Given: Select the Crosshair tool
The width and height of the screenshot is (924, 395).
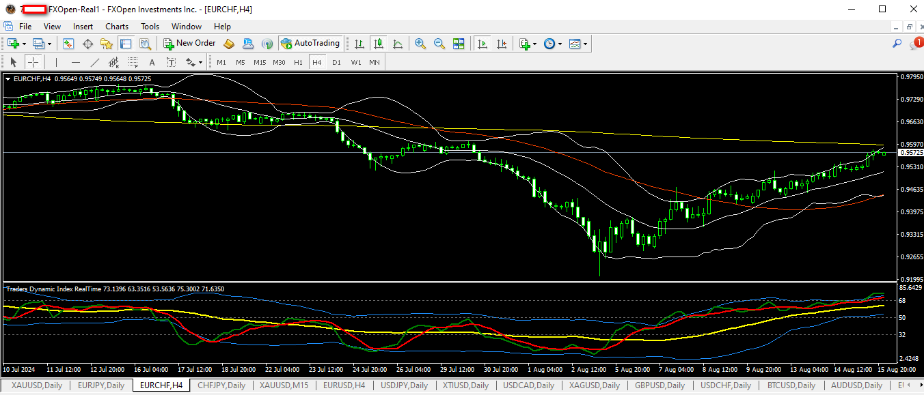Looking at the screenshot, I should click(x=33, y=62).
